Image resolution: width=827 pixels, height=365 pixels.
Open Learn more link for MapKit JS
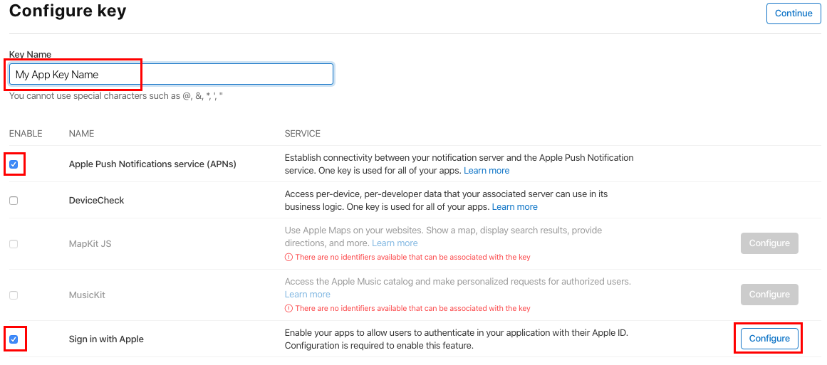coord(395,243)
